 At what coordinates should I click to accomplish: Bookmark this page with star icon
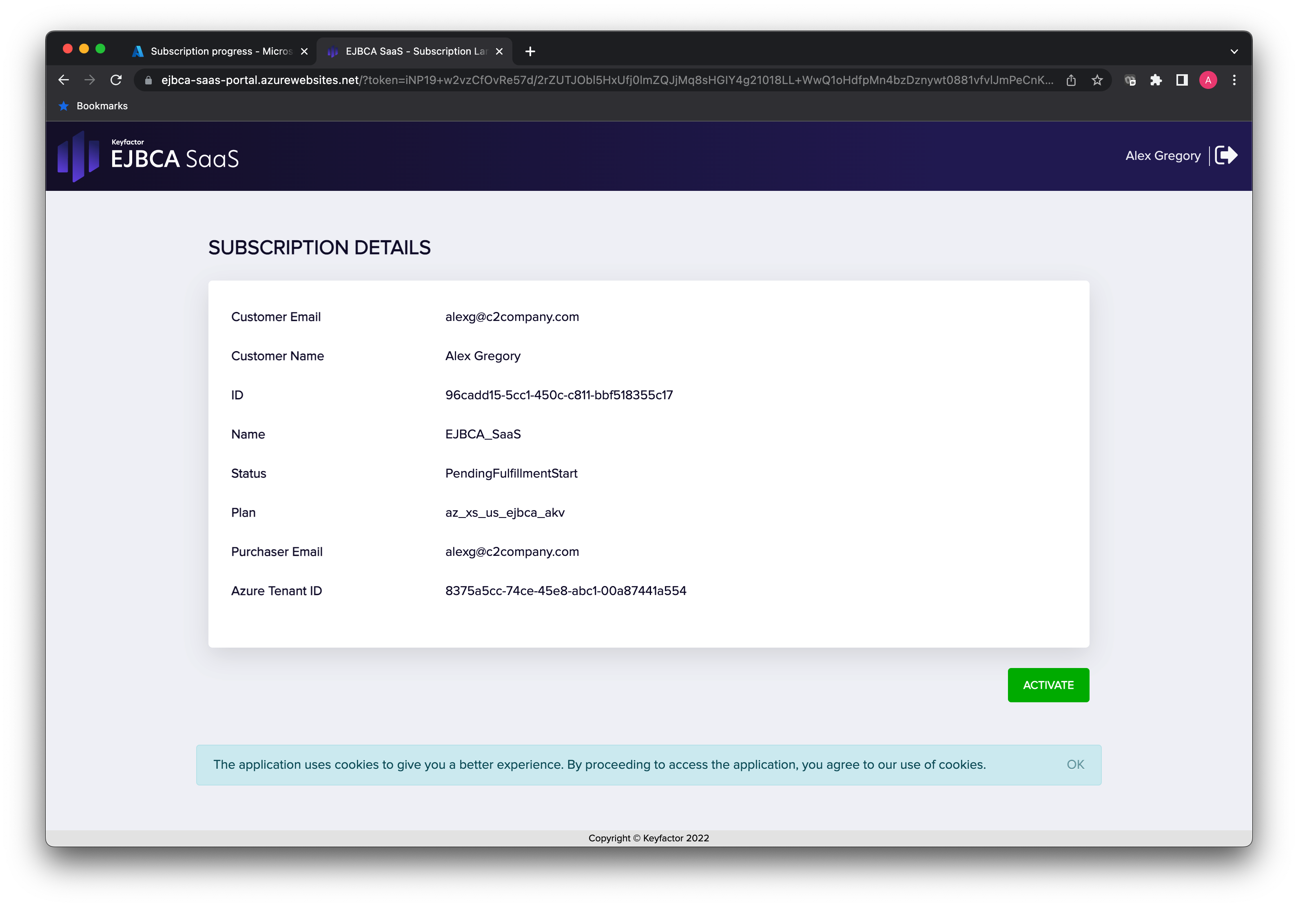pyautogui.click(x=1097, y=80)
